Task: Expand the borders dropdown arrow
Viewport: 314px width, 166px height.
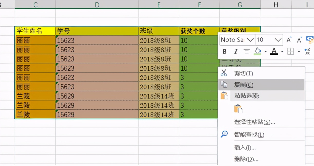Action: point(299,51)
